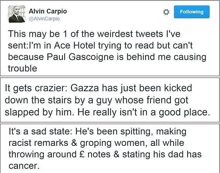The width and height of the screenshot is (220, 173).
Task: Click the word 'cancer.' ending third tweet
Action: pyautogui.click(x=24, y=166)
